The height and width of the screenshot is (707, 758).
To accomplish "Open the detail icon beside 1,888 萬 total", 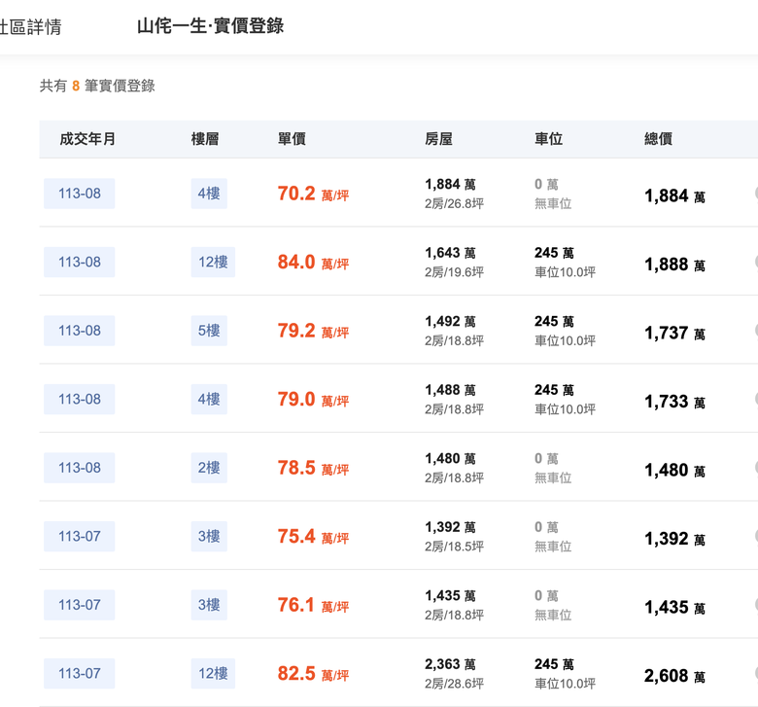I will 756,262.
